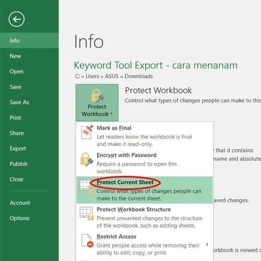Image resolution: width=261 pixels, height=261 pixels.
Task: Go to Print in the sidebar
Action: tap(29, 117)
